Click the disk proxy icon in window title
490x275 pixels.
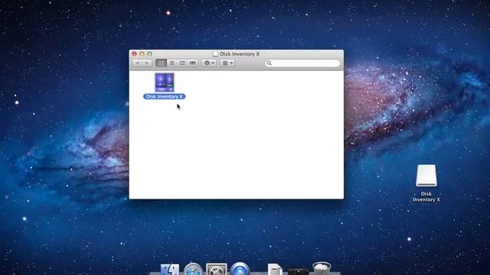point(215,54)
